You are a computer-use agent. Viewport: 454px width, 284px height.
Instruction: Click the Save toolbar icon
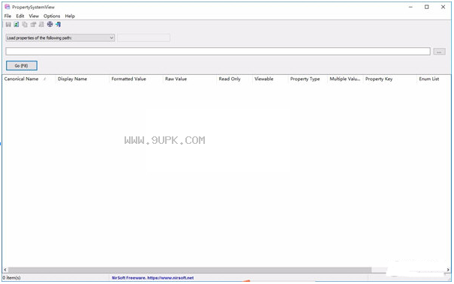point(8,25)
